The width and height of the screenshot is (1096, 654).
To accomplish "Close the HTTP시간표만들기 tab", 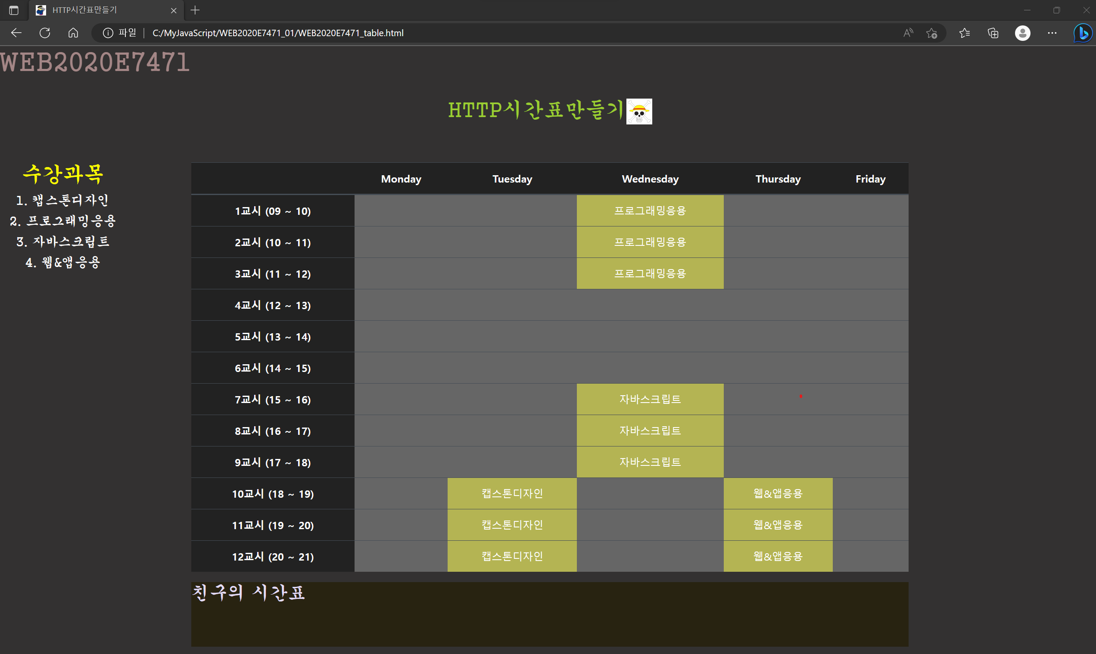I will click(x=174, y=11).
